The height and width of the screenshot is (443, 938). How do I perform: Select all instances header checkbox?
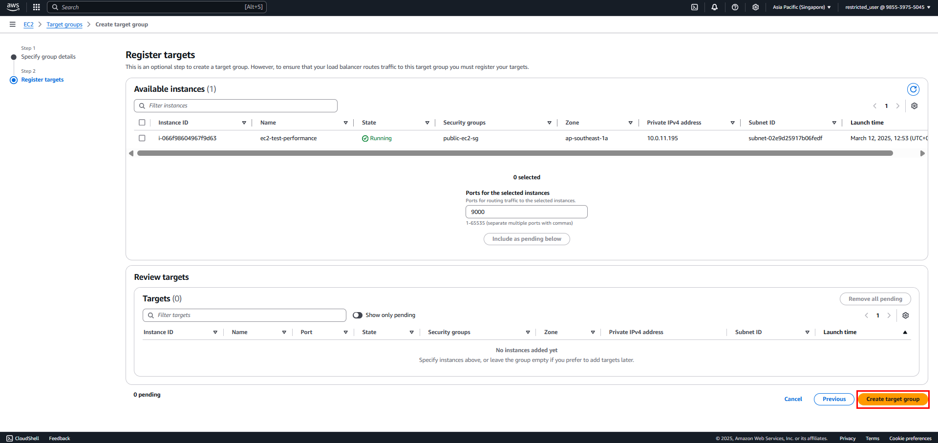(x=142, y=123)
